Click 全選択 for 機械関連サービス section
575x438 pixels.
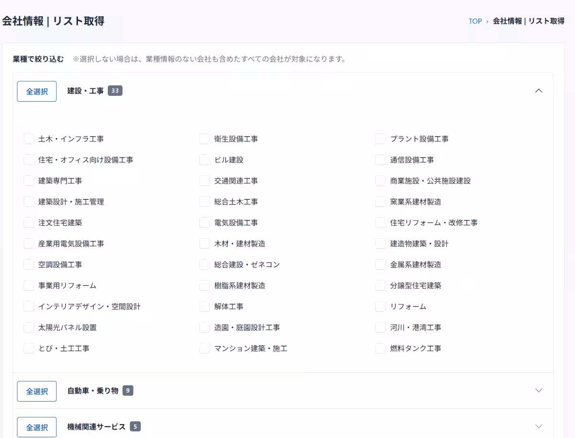36,426
